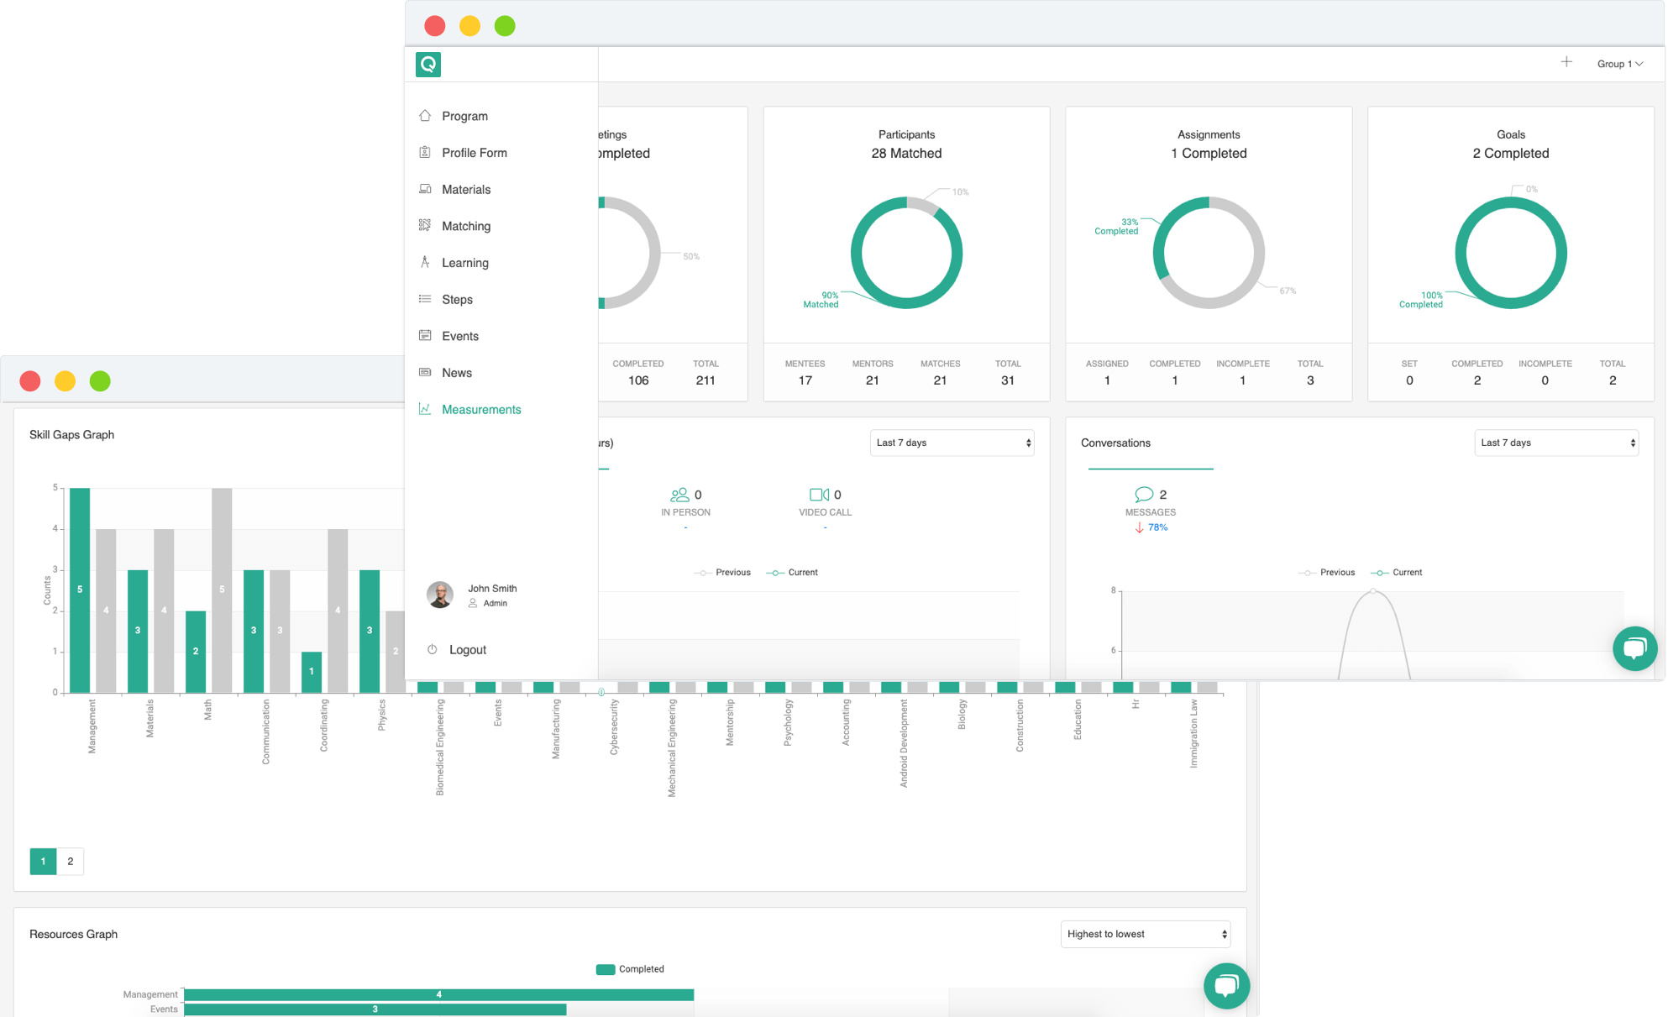Click the '2 Completed' goals text

pos(1510,153)
